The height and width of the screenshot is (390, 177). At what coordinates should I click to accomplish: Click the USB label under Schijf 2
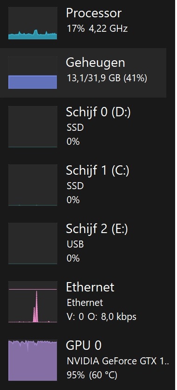coord(75,244)
